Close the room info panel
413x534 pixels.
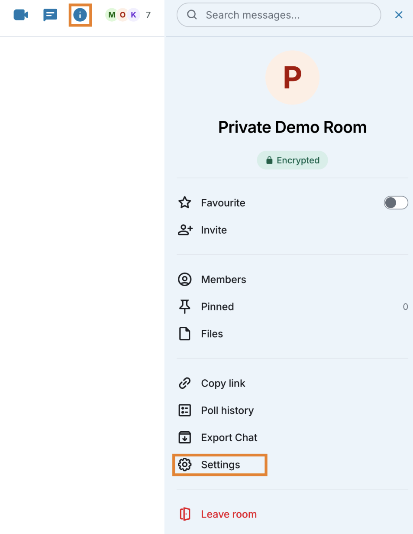tap(399, 15)
